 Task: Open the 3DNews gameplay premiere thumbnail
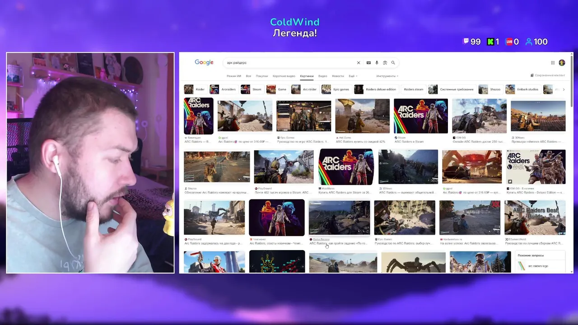point(538,116)
